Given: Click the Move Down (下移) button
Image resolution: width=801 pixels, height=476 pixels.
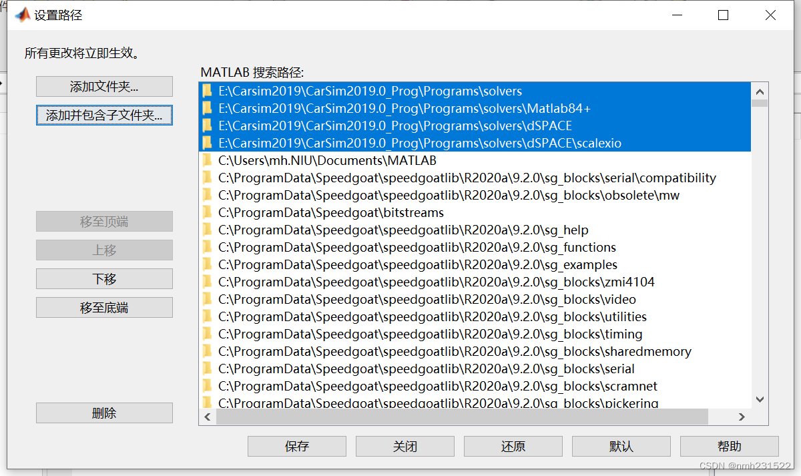Looking at the screenshot, I should click(x=104, y=279).
